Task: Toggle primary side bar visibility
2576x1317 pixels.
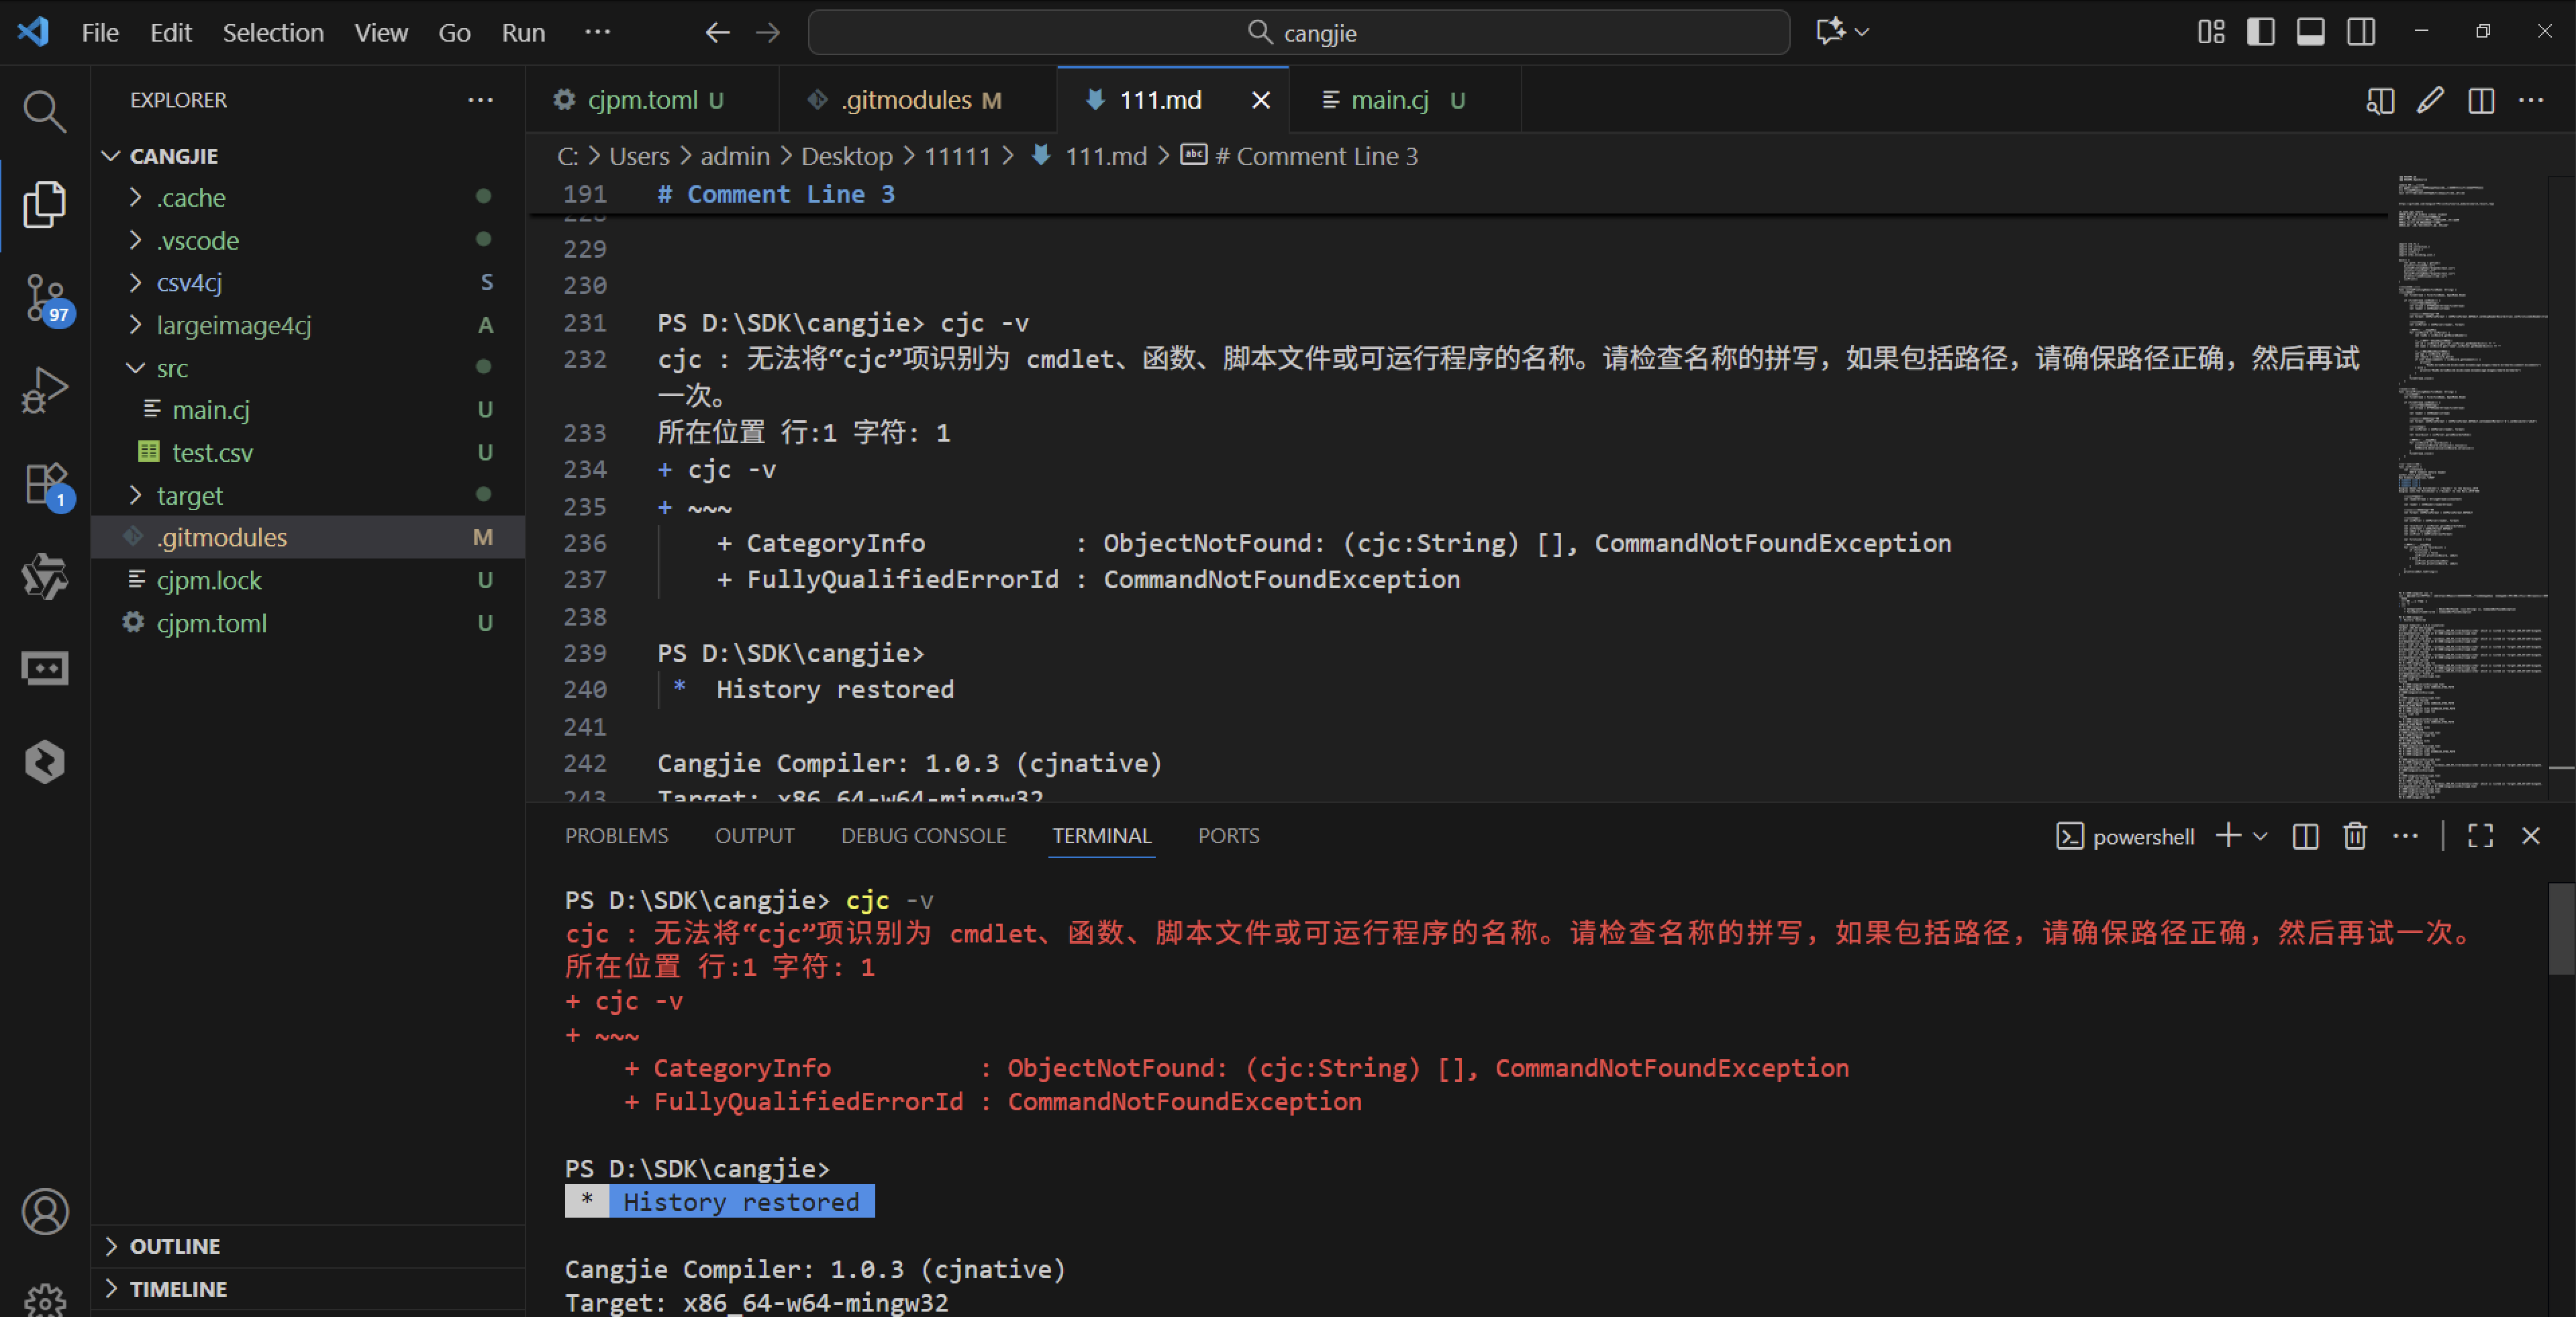Action: point(2261,32)
